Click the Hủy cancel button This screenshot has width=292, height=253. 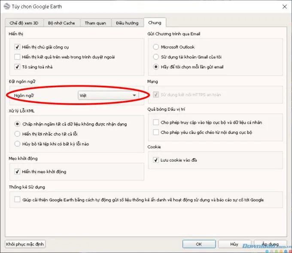coord(234,244)
